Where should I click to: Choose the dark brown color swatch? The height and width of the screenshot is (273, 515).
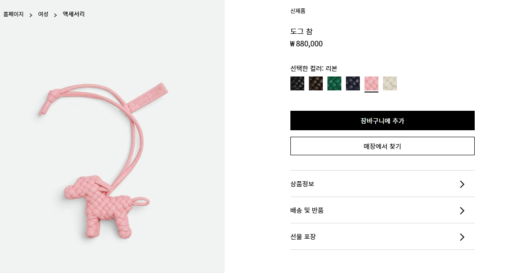pos(316,83)
